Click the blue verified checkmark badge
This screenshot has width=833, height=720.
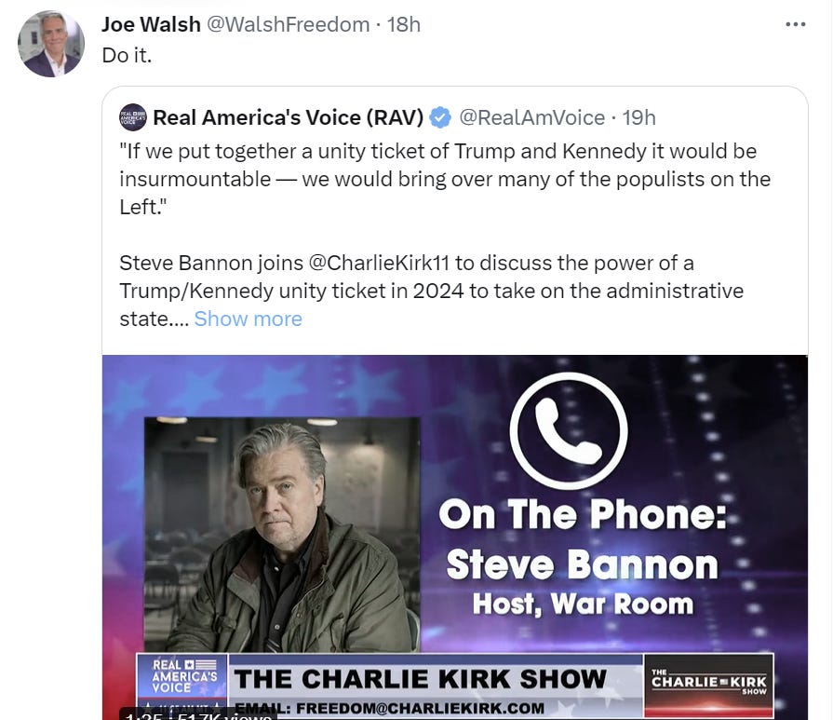pyautogui.click(x=440, y=117)
